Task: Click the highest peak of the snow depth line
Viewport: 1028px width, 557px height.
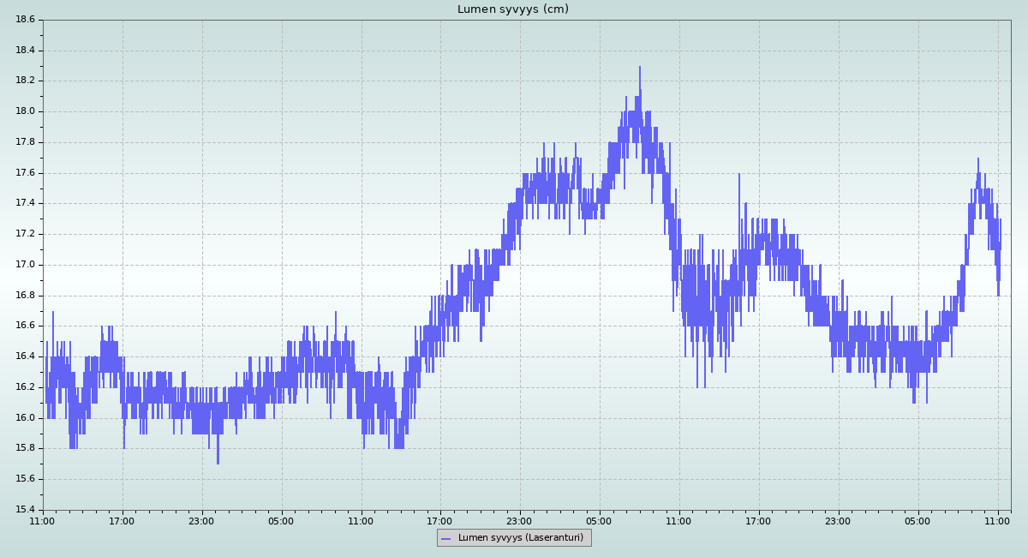Action: tap(639, 69)
